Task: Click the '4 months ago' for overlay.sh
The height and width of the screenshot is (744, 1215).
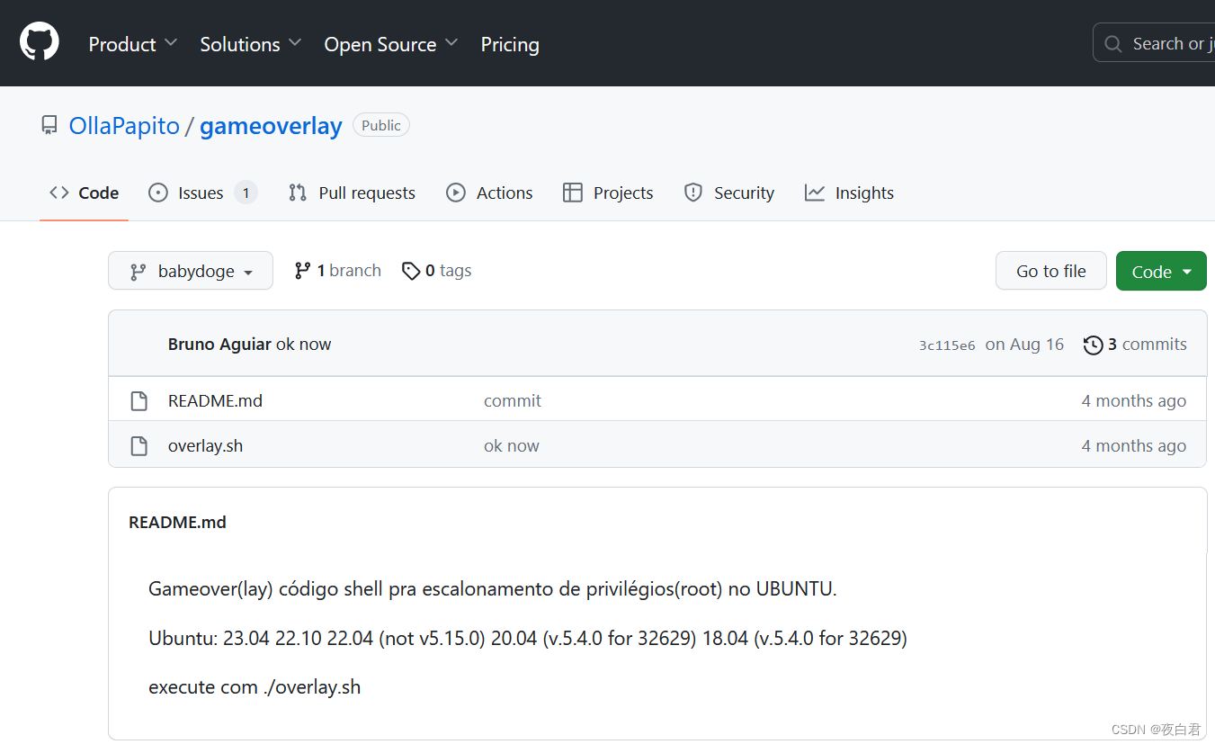Action: [1134, 445]
